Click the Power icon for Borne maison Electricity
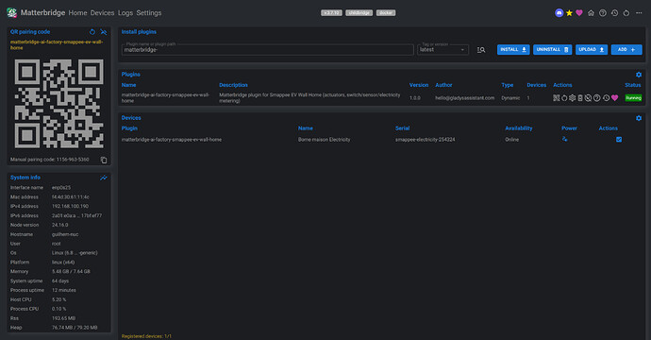 (564, 139)
